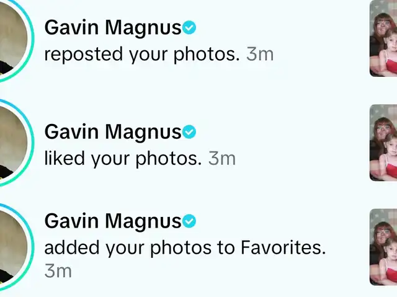
Task: View photo thumbnail of the liked notification
Action: click(383, 143)
